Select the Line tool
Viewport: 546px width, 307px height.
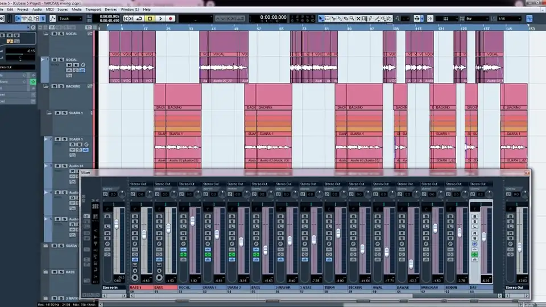point(377,18)
